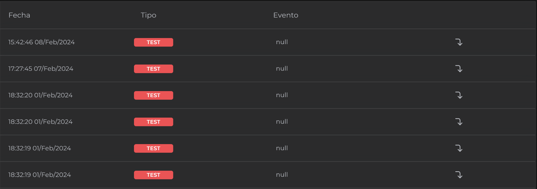Select TEST badge in last 18:32:19 row
This screenshot has height=189, width=537.
coord(153,175)
